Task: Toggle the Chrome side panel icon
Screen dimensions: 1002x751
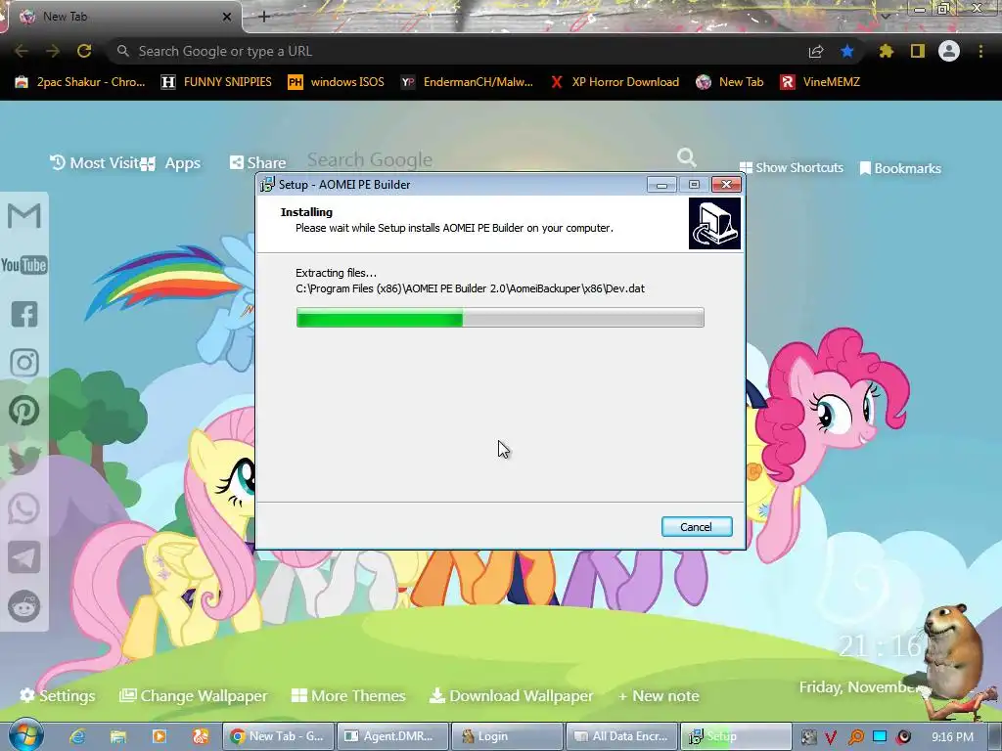Action: pos(918,51)
